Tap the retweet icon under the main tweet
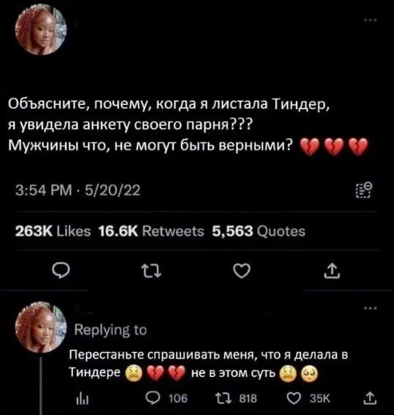The image size is (394, 415). click(x=151, y=272)
